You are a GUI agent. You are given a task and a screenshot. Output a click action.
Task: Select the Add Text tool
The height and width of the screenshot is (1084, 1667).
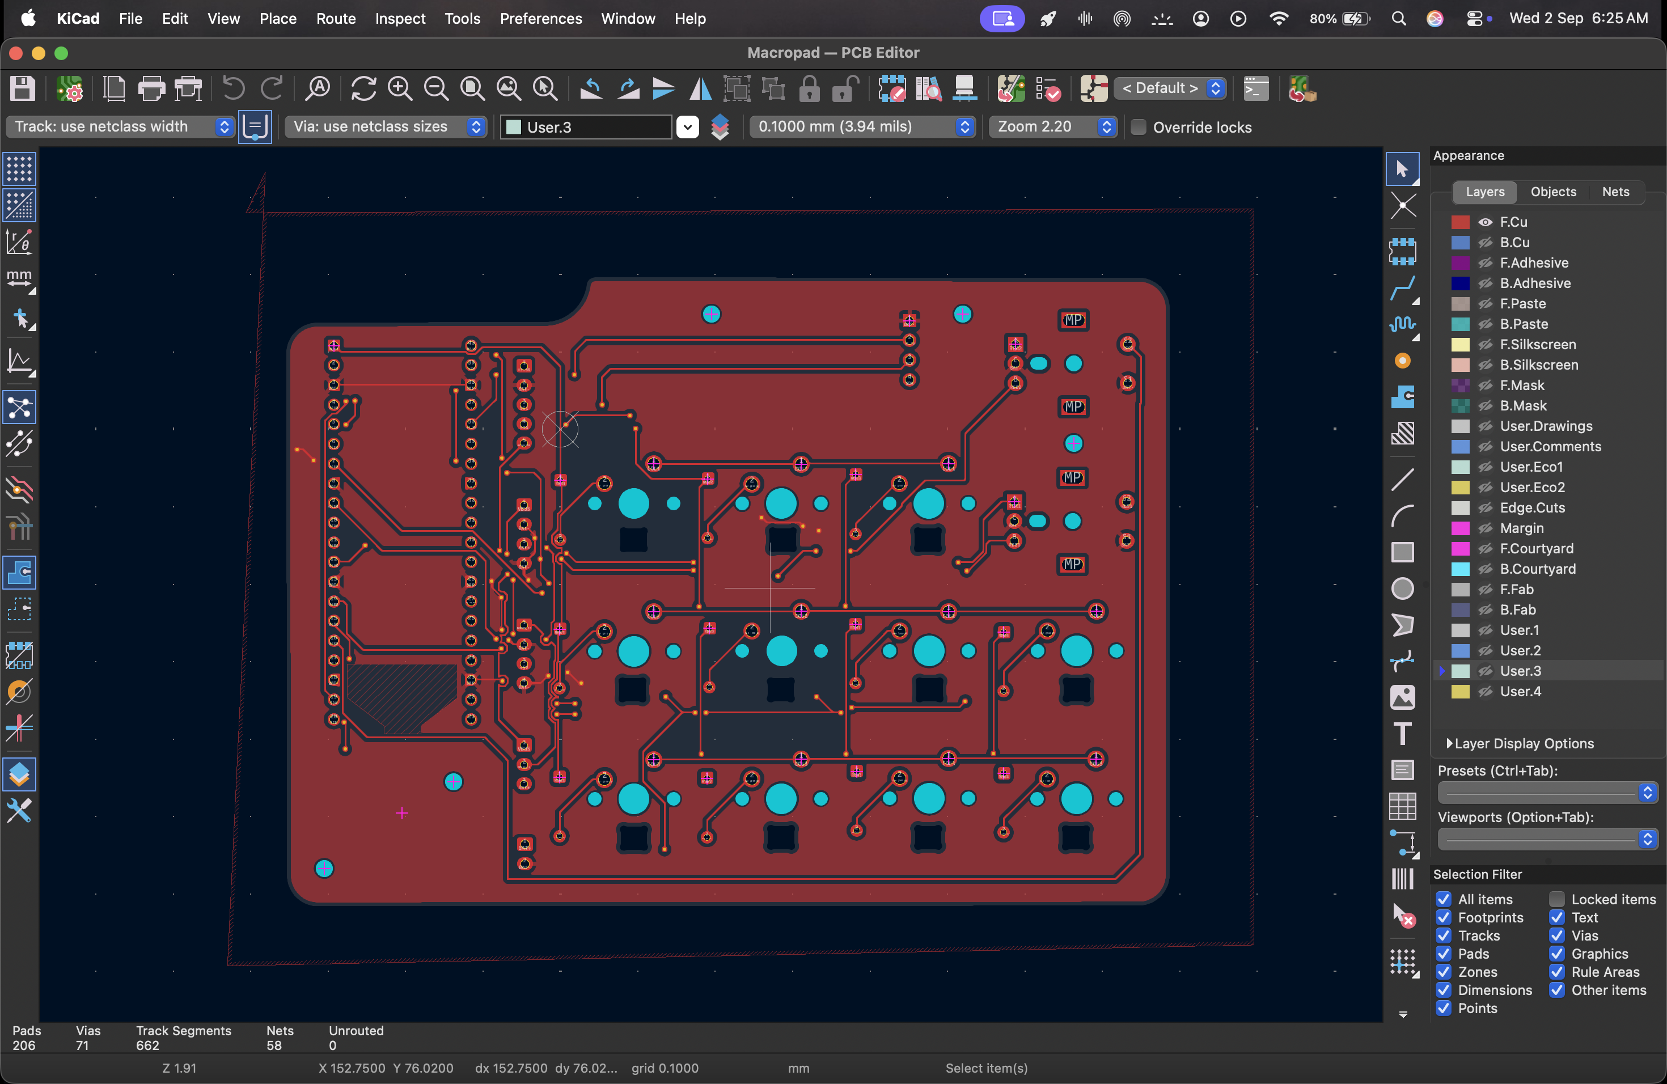tap(1402, 734)
